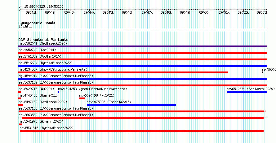Click nsv5941976 (Almarri2020) variant label
Image resolution: width=276 pixels, height=143 pixels.
pyautogui.click(x=41, y=121)
